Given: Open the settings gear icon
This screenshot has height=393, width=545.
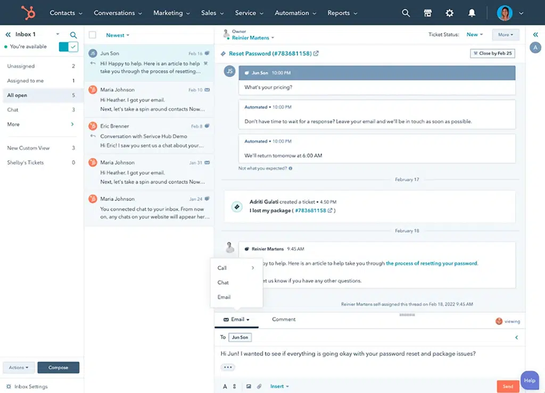Looking at the screenshot, I should coord(449,13).
